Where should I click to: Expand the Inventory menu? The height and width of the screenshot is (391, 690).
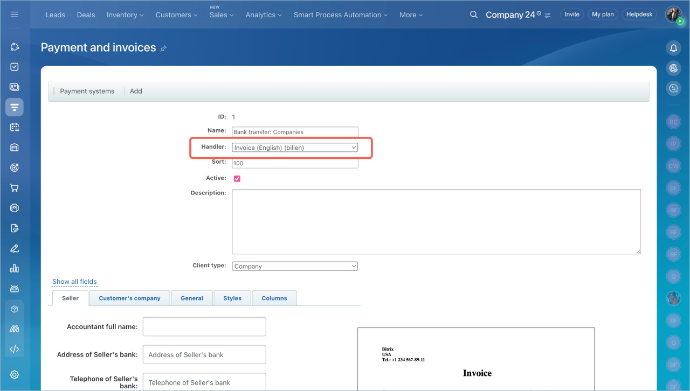click(x=125, y=15)
